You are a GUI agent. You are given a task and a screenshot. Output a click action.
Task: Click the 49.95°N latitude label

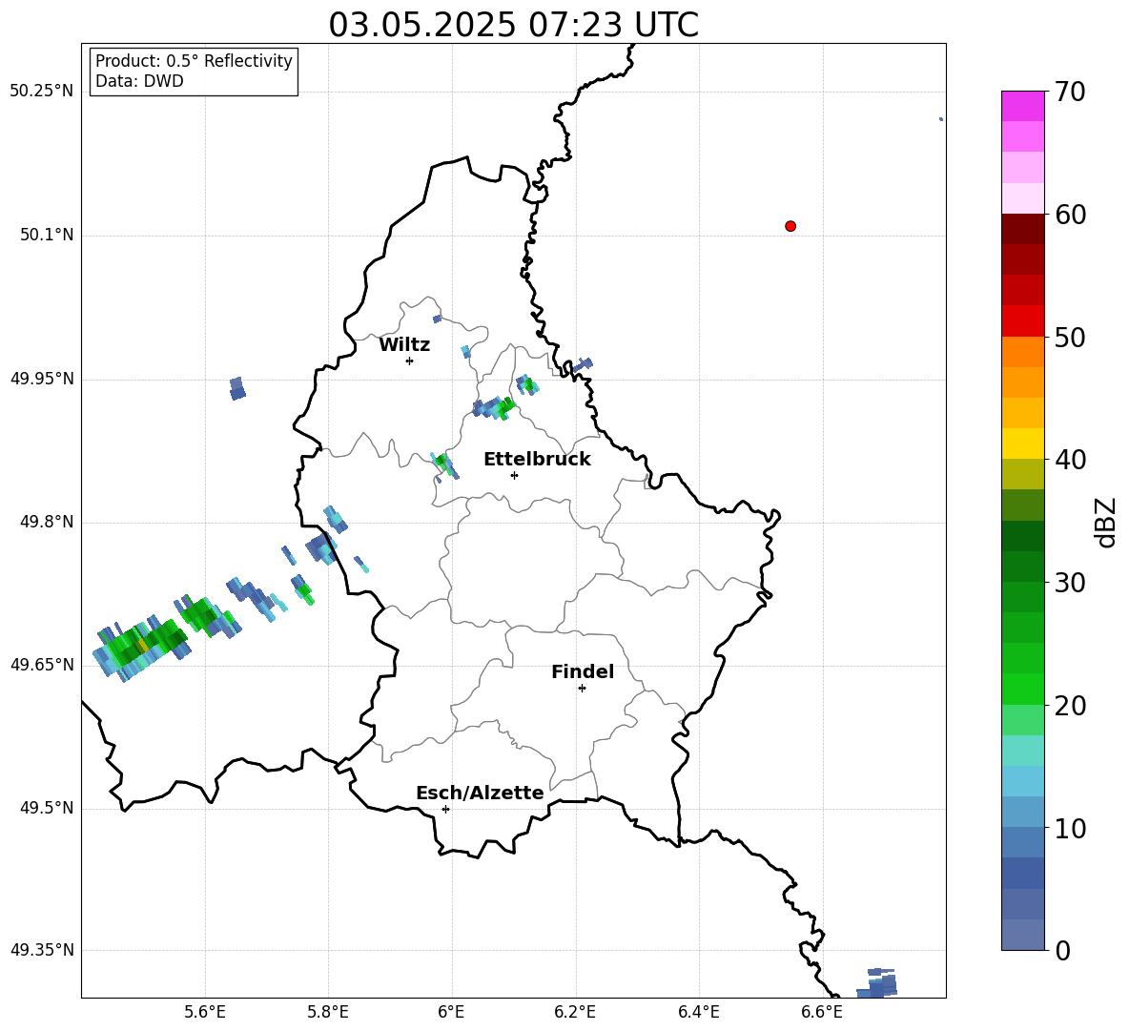point(42,379)
